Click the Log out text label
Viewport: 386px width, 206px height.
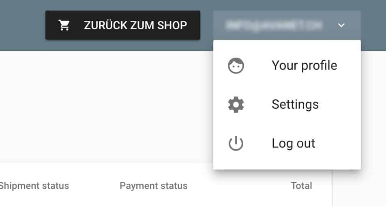[x=294, y=144]
